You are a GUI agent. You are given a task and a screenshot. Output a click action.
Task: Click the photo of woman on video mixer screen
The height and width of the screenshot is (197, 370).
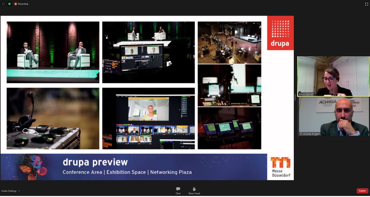(x=148, y=118)
